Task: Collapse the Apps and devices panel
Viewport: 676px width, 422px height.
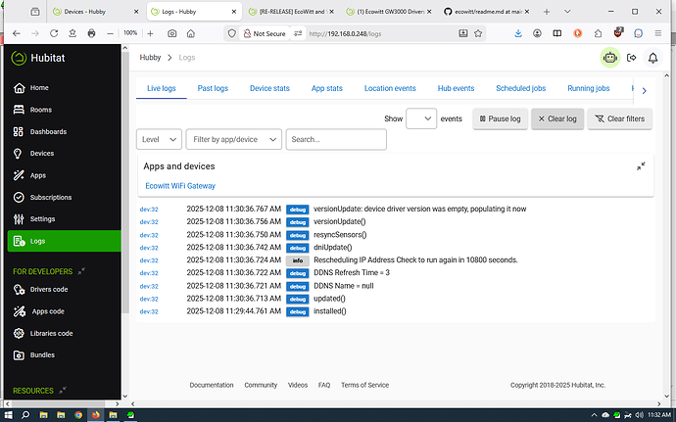Action: pyautogui.click(x=641, y=166)
